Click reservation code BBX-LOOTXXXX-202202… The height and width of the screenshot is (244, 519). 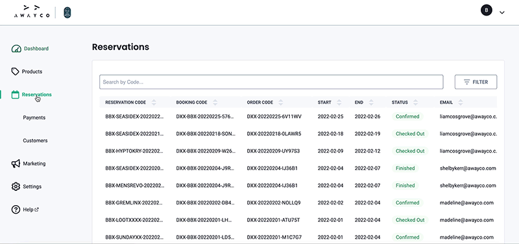click(x=134, y=220)
